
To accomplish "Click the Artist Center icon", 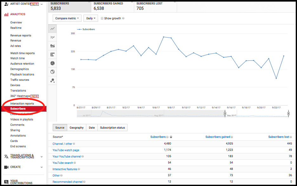I will (x=7, y=4).
